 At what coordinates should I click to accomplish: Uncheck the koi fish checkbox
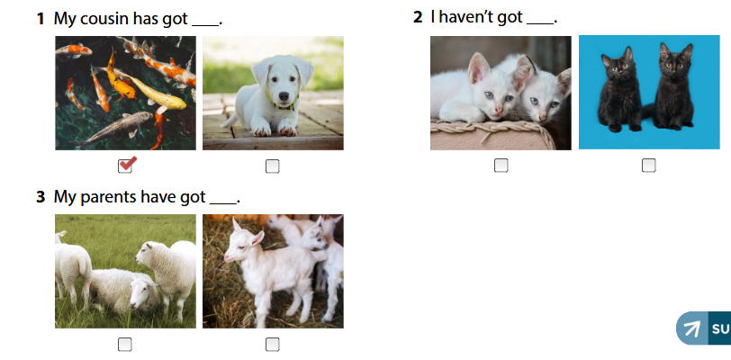(125, 166)
